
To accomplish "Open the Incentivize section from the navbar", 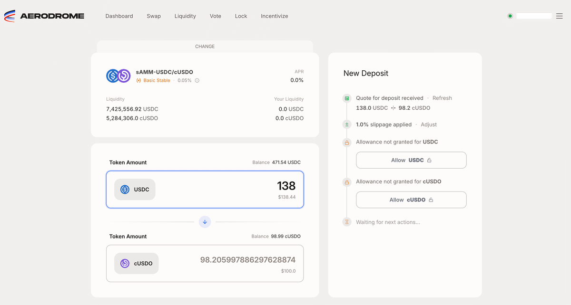I will click(274, 16).
